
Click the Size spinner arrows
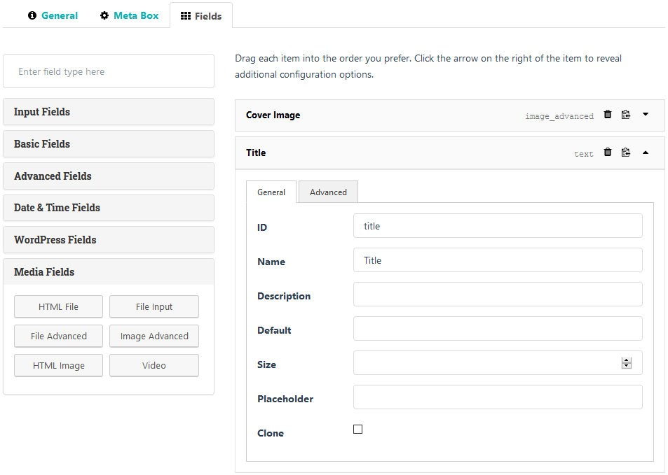point(627,363)
